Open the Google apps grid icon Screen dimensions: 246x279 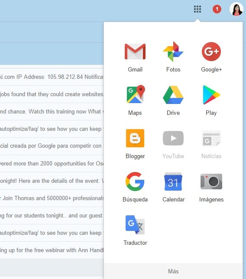pos(197,9)
